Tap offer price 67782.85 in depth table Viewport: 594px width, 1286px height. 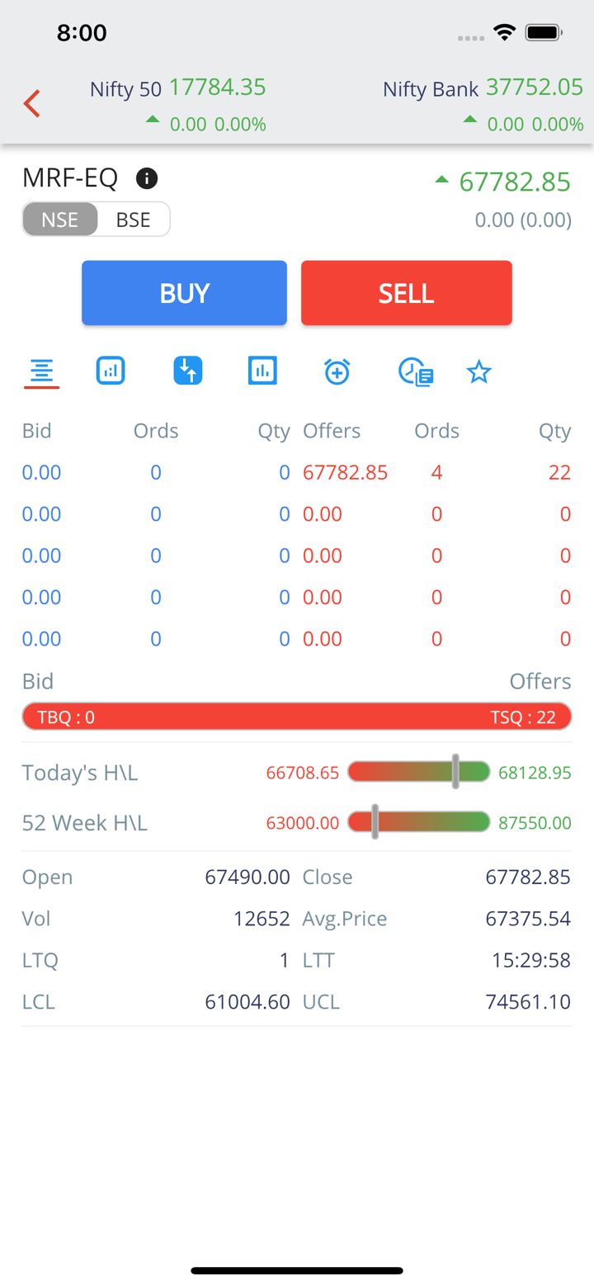coord(346,473)
